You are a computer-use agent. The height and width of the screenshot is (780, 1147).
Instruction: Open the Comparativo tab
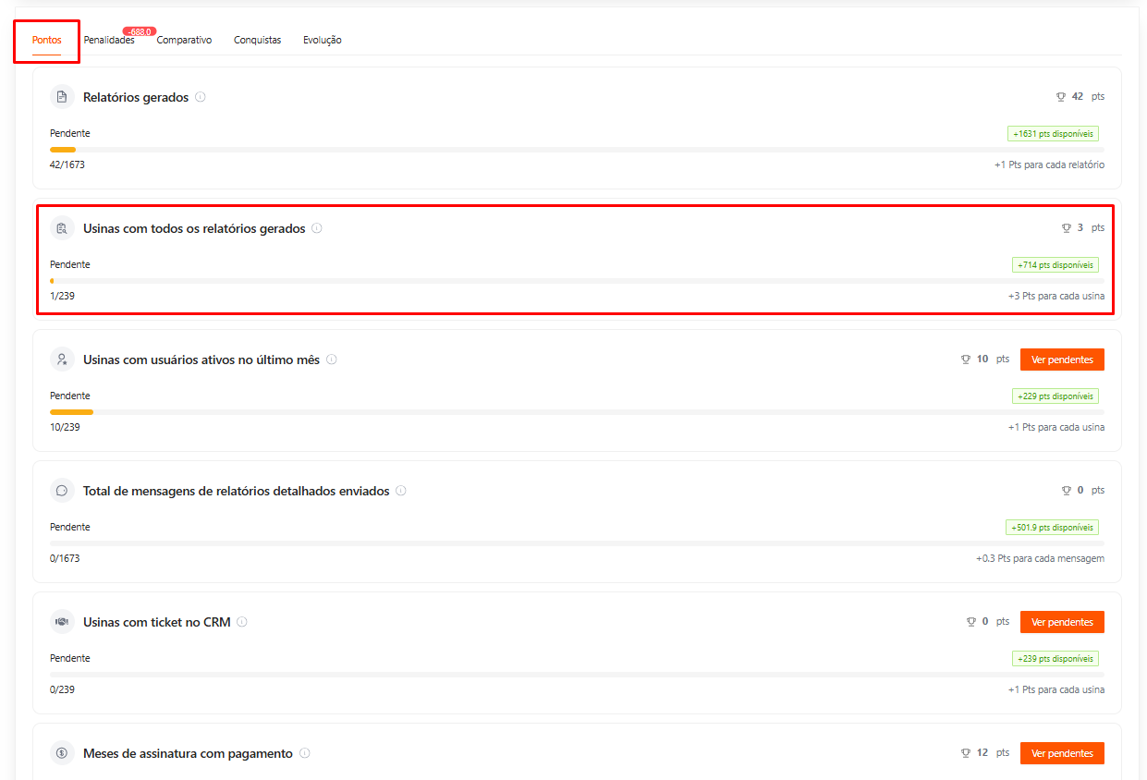click(x=184, y=41)
